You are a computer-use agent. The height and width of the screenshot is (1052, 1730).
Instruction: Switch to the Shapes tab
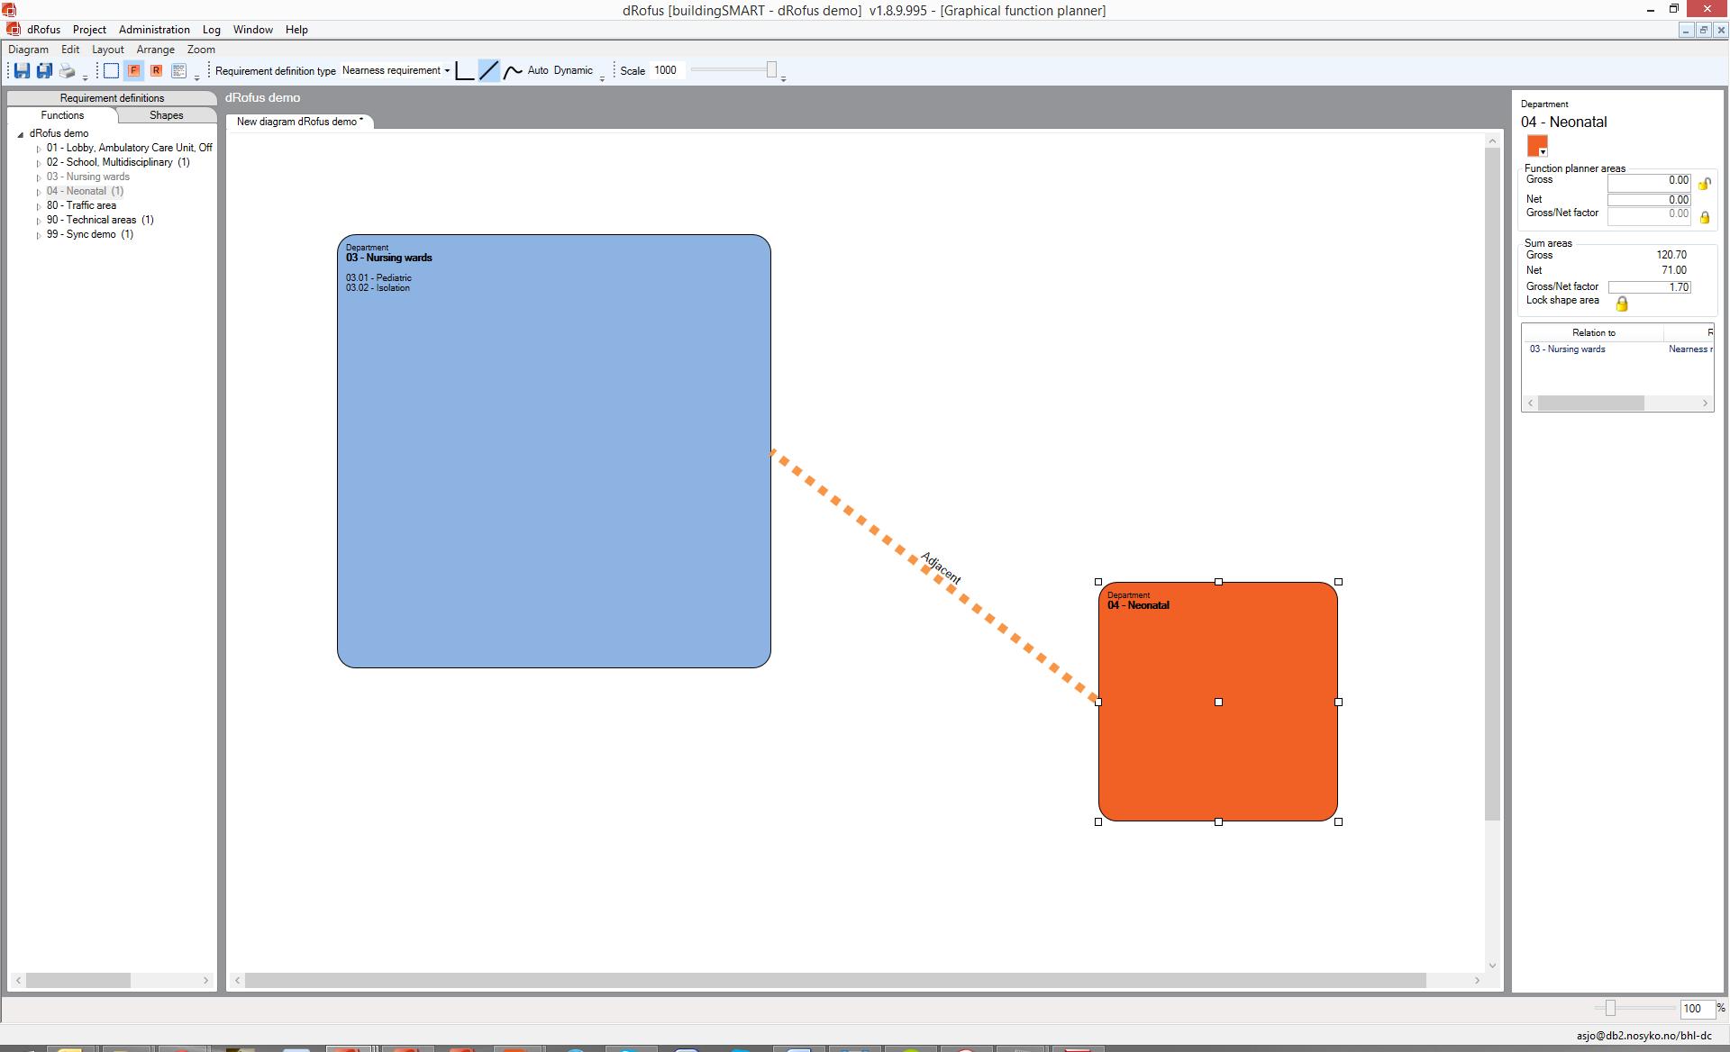167,115
